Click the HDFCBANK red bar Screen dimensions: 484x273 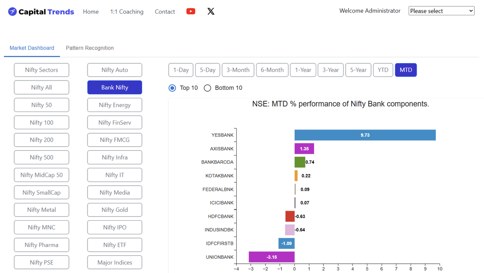click(290, 216)
